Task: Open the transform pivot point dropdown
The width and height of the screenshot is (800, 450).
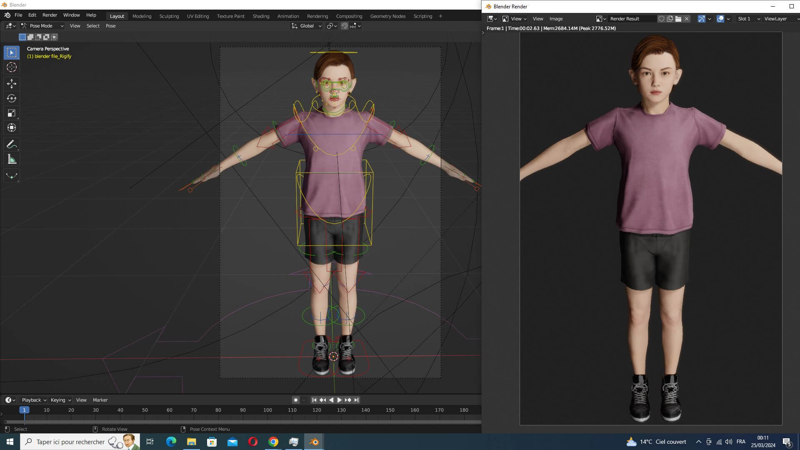Action: point(332,26)
